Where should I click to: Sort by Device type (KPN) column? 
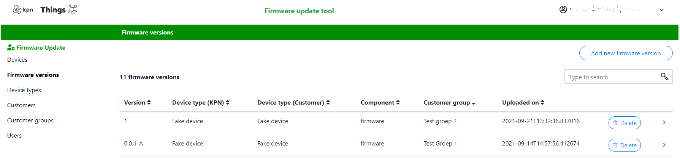(x=201, y=102)
